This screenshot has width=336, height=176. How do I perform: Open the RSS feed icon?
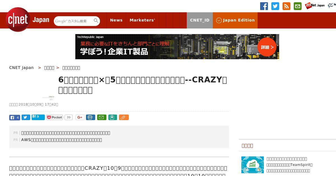[x=286, y=6]
